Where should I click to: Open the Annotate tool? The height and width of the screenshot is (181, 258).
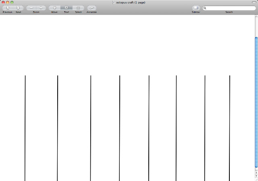92,8
